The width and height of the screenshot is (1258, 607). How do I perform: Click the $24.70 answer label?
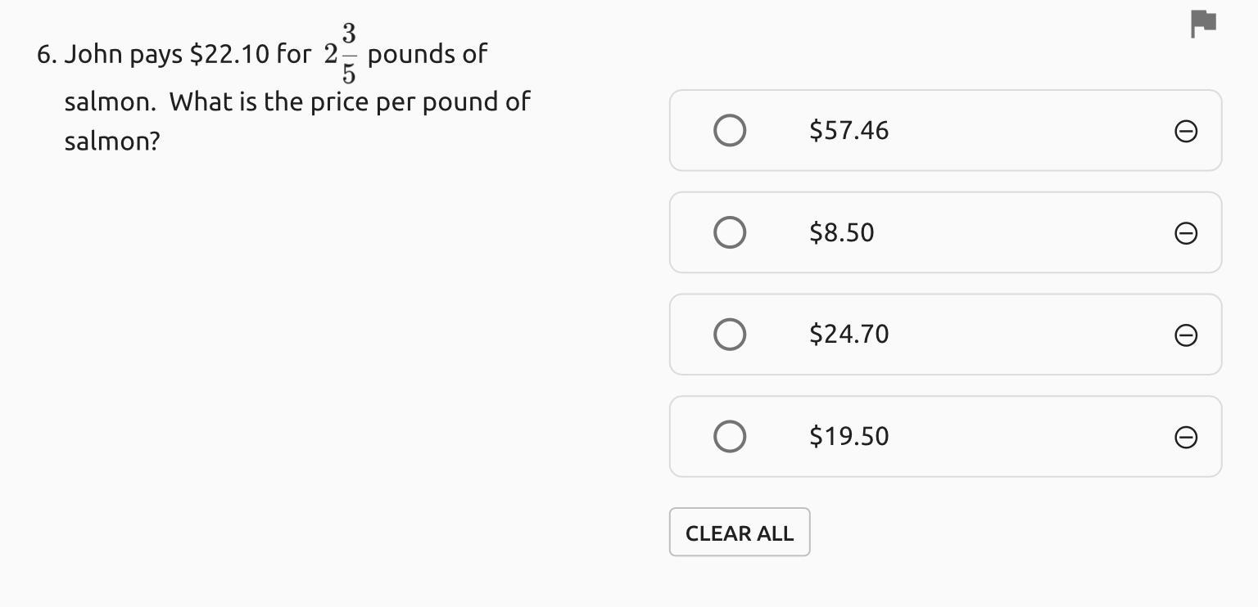coord(848,334)
